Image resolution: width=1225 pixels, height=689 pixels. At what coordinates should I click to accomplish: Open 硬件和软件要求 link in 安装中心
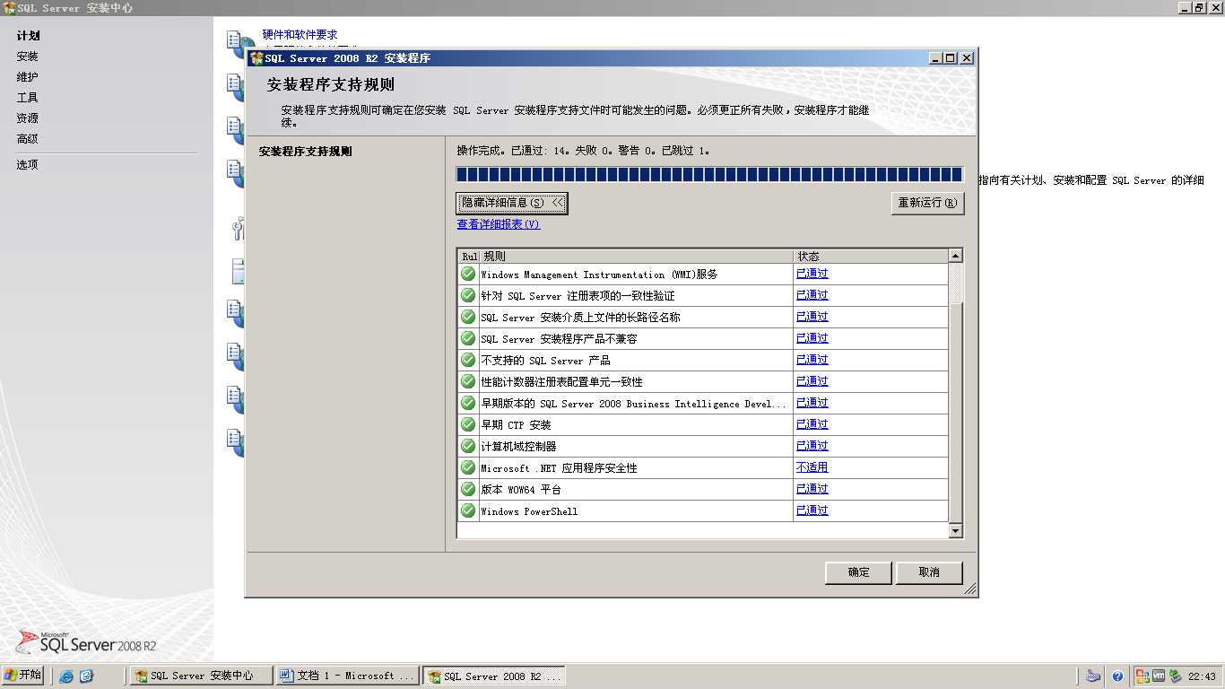[x=300, y=34]
